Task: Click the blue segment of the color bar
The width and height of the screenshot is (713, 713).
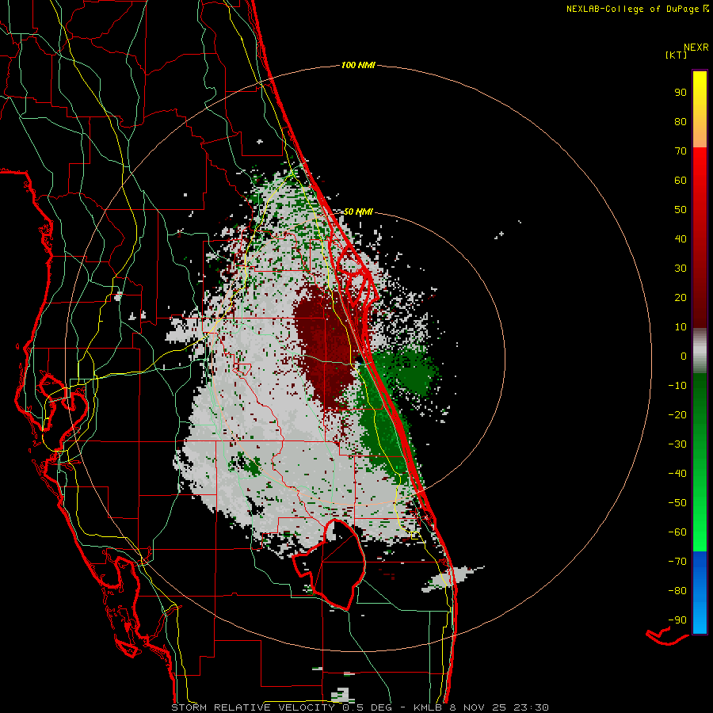Action: (x=700, y=591)
